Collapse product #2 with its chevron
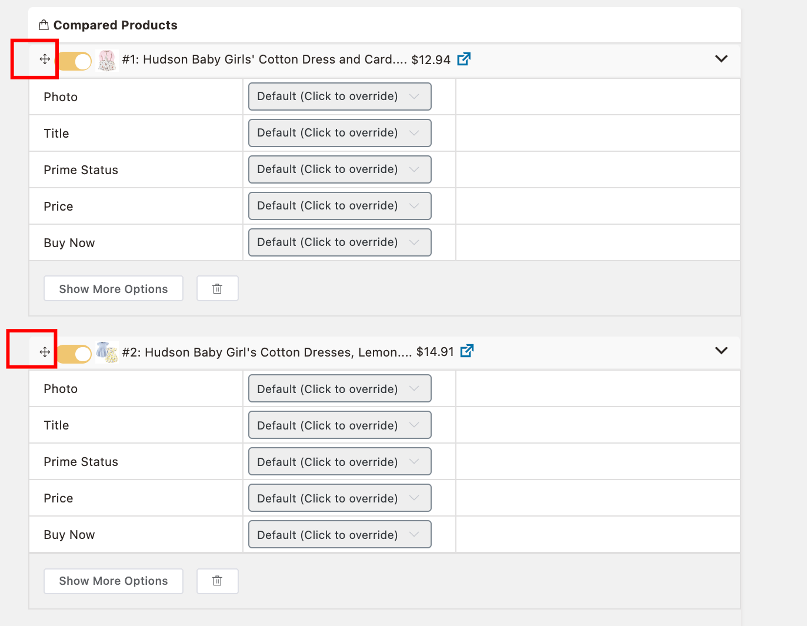 click(721, 351)
